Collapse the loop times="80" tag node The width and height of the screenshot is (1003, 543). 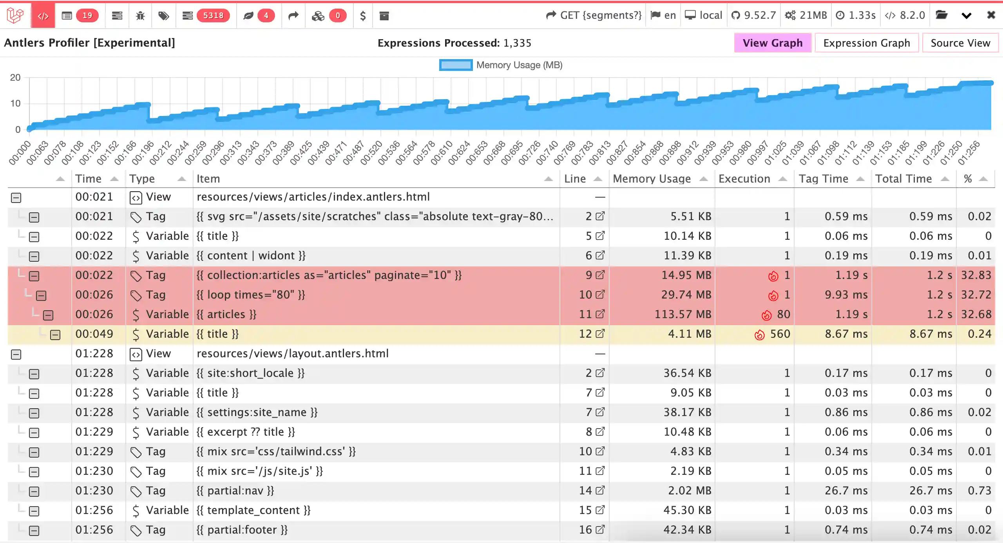(x=41, y=296)
